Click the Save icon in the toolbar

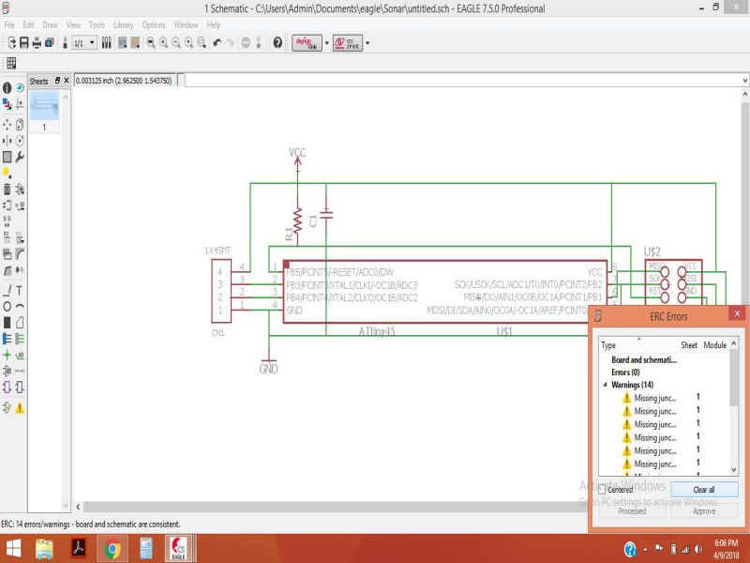click(x=25, y=43)
